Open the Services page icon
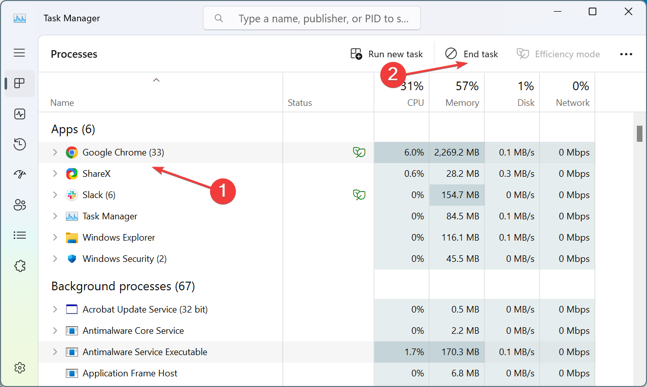Image resolution: width=647 pixels, height=387 pixels. 20,266
